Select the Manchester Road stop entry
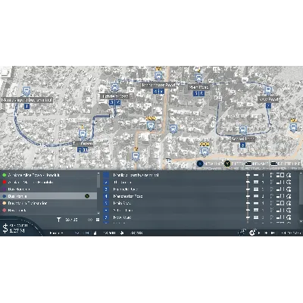The image size is (303, 303). tap(174, 196)
